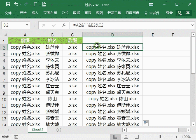Expand the Customize Quick Access Toolbar arrow
Screen dimensions: 196x140
tap(52, 5)
